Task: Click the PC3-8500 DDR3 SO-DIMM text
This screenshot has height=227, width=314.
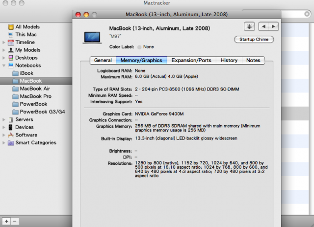Action: pos(187,89)
